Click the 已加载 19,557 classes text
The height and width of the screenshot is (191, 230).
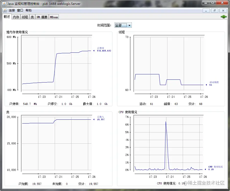click(30, 184)
